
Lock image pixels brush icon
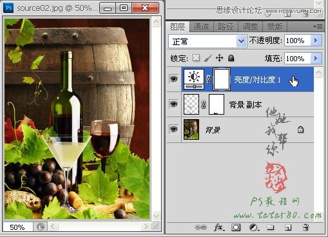(x=207, y=58)
